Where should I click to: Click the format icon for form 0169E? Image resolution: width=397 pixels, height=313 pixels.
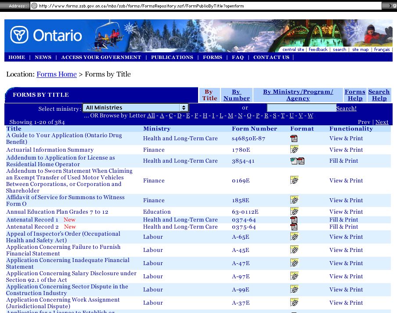294,180
